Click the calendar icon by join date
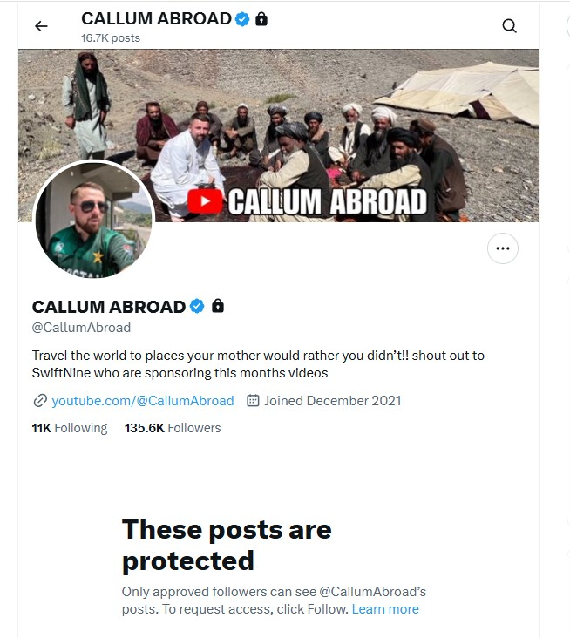This screenshot has width=570, height=638. pyautogui.click(x=253, y=401)
